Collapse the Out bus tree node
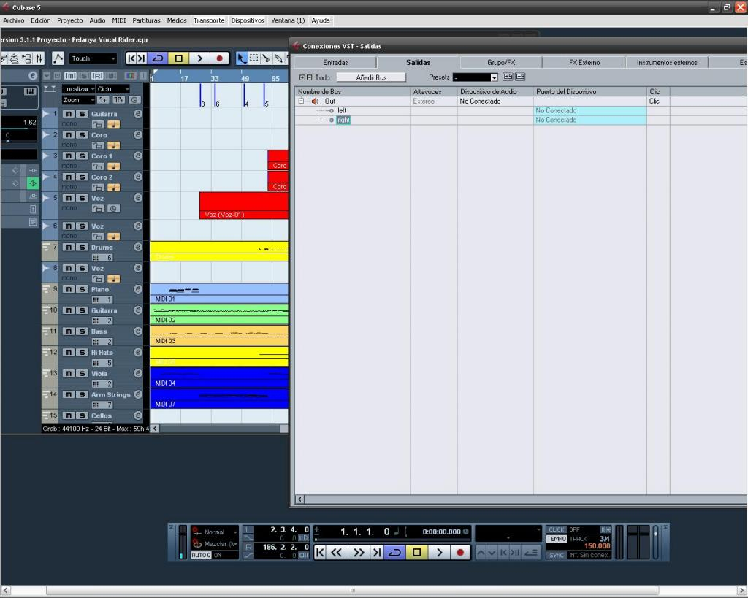 pos(301,101)
